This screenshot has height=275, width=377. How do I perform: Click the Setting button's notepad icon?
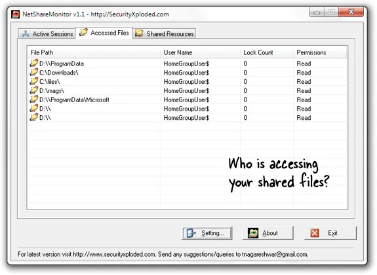tap(191, 233)
